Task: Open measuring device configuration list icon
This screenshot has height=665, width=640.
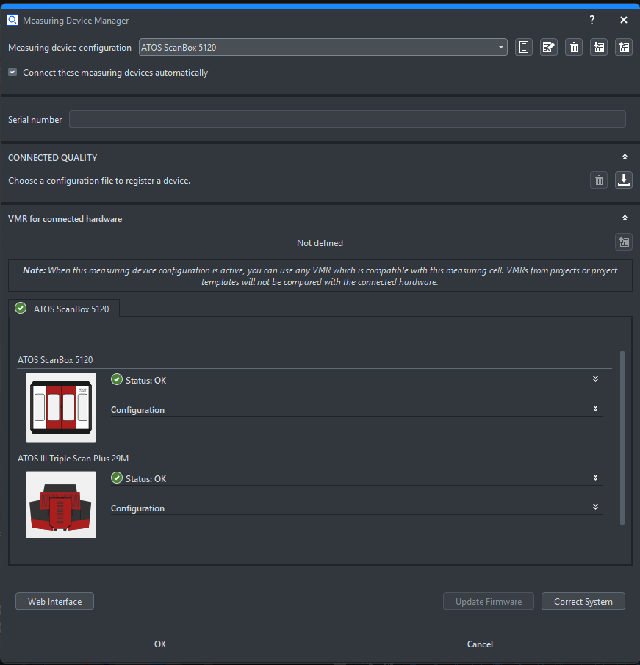Action: (x=524, y=47)
